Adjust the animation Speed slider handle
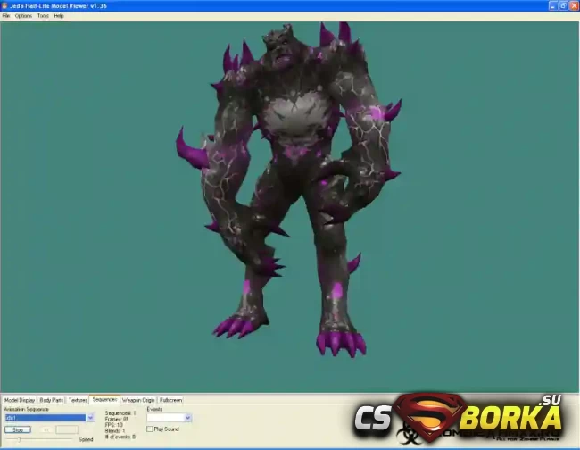Image resolution: width=580 pixels, height=450 pixels. click(x=19, y=439)
